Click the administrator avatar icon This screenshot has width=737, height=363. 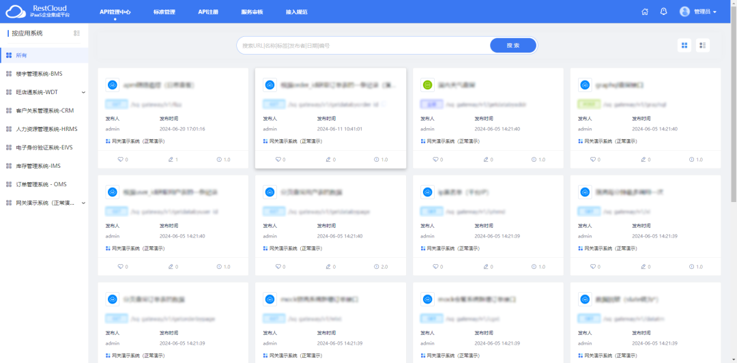click(684, 12)
